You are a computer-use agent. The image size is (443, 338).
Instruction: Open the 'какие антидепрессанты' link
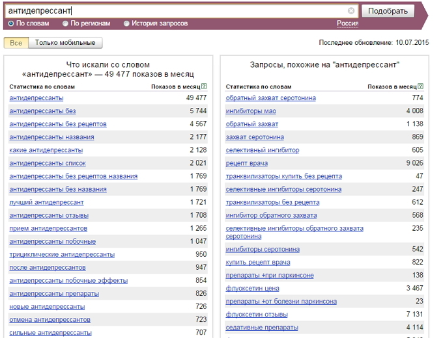[x=46, y=150]
